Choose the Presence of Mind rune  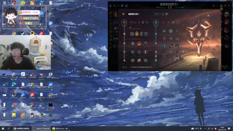point(145,43)
